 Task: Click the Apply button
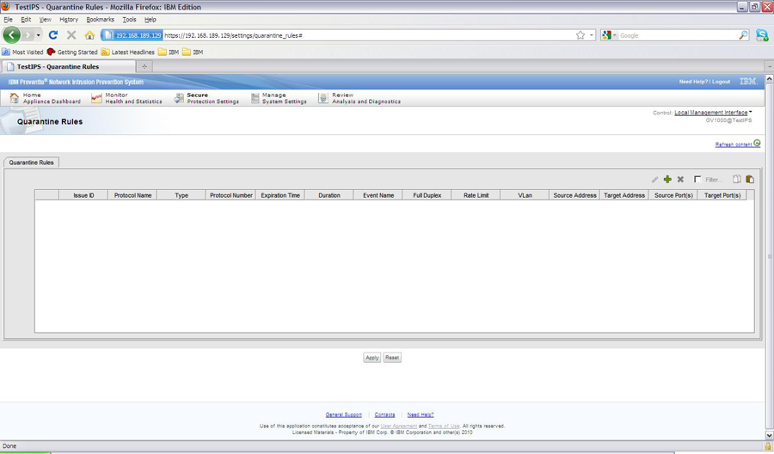(372, 358)
